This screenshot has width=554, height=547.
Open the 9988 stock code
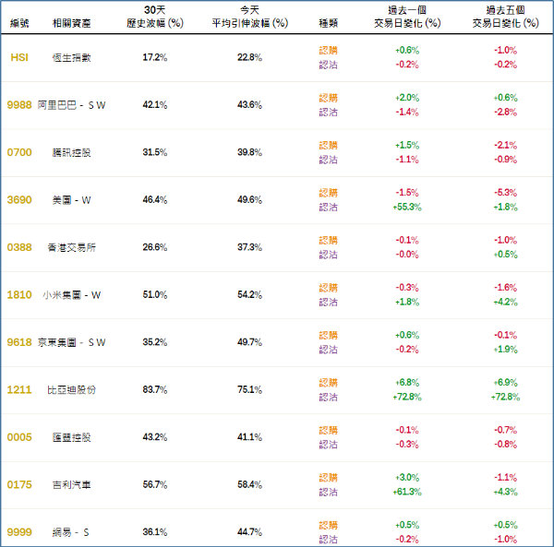coord(19,105)
